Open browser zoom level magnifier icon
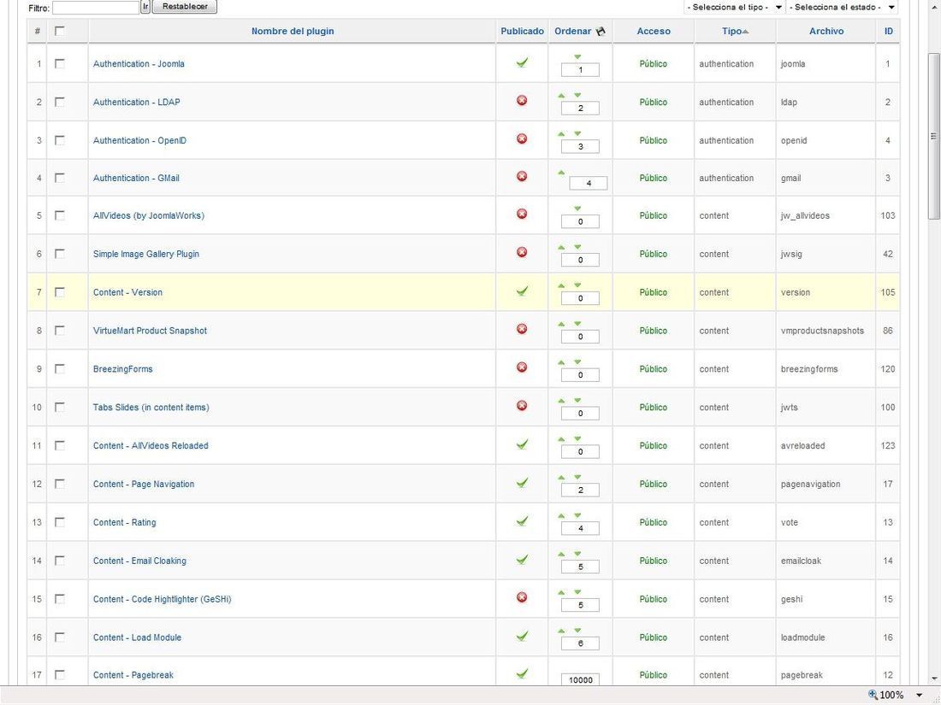The image size is (941, 705). click(873, 695)
